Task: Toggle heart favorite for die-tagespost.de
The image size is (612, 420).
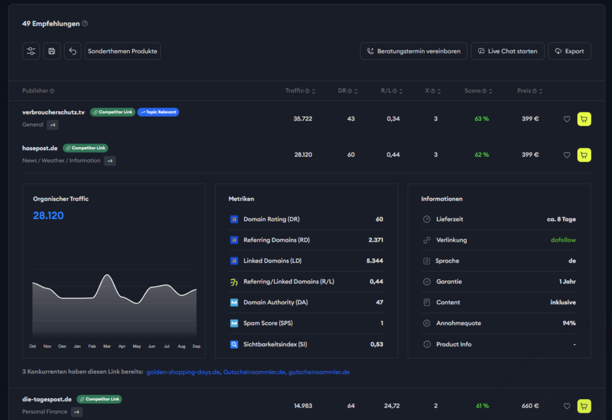Action: click(567, 406)
